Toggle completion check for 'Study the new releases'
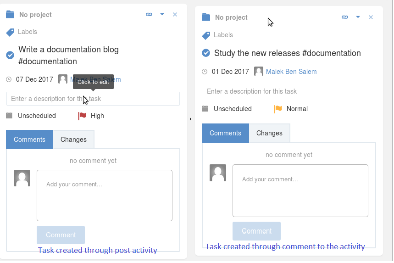 [x=206, y=53]
